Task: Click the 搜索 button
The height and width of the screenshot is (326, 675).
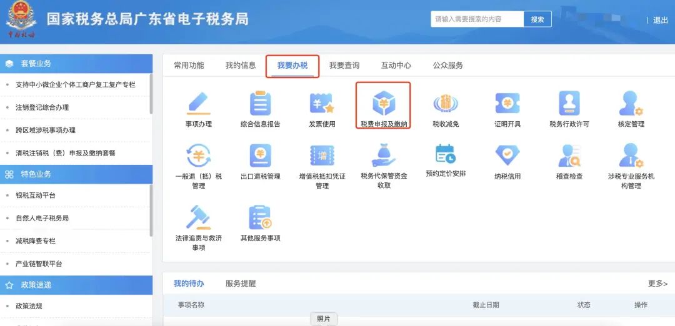Action: point(537,19)
